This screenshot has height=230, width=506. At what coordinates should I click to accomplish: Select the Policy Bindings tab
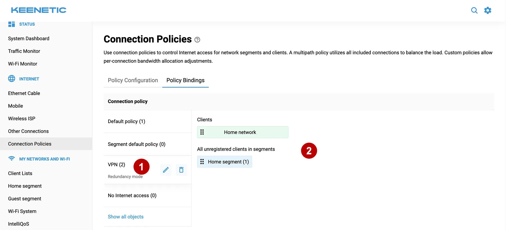click(185, 80)
